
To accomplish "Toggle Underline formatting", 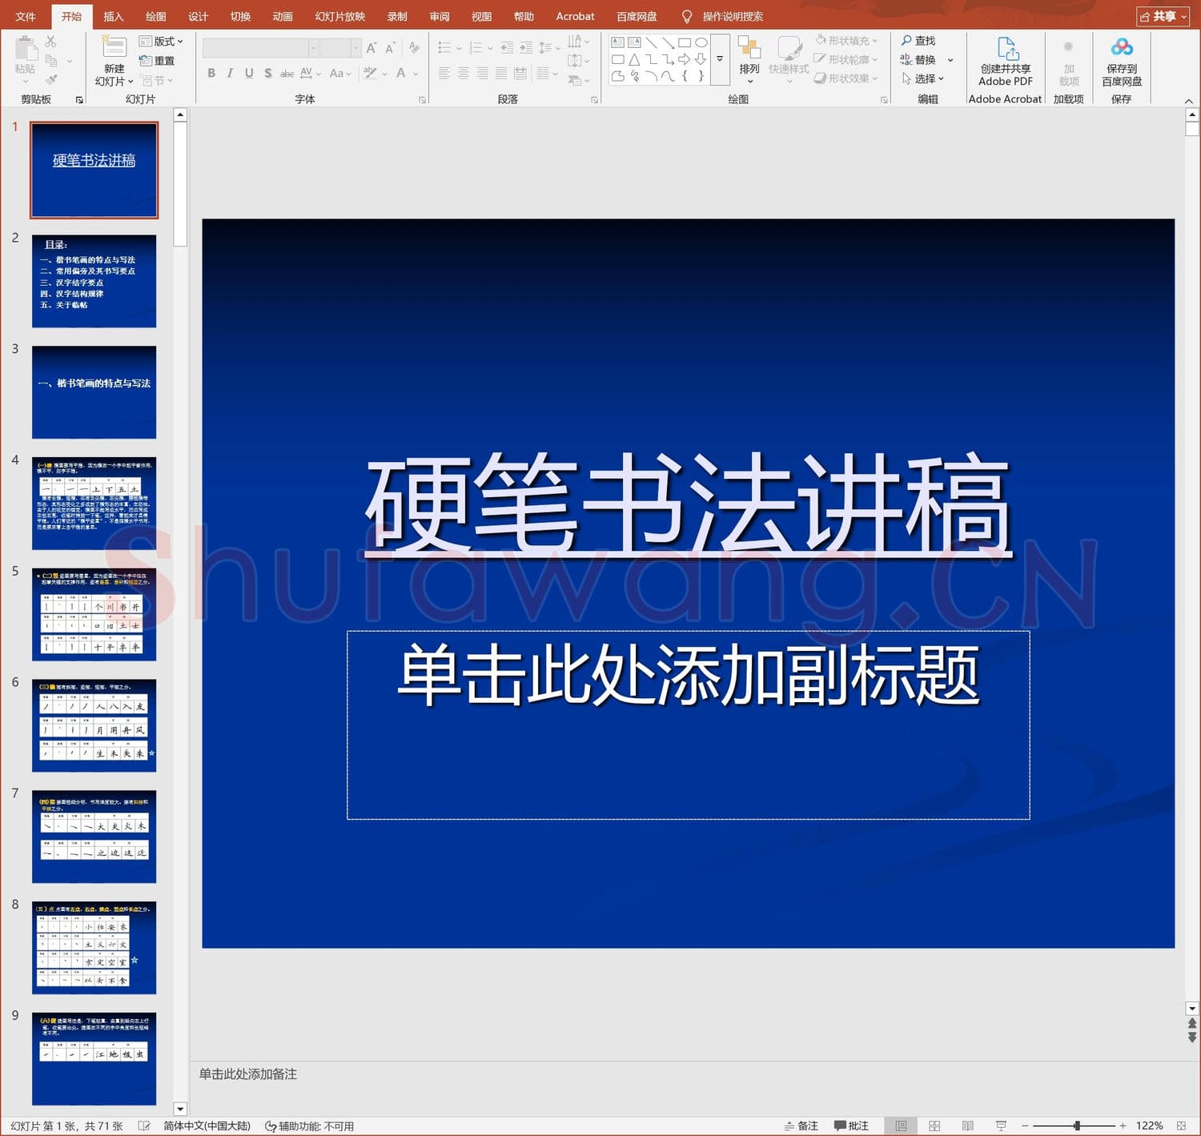I will tap(249, 73).
